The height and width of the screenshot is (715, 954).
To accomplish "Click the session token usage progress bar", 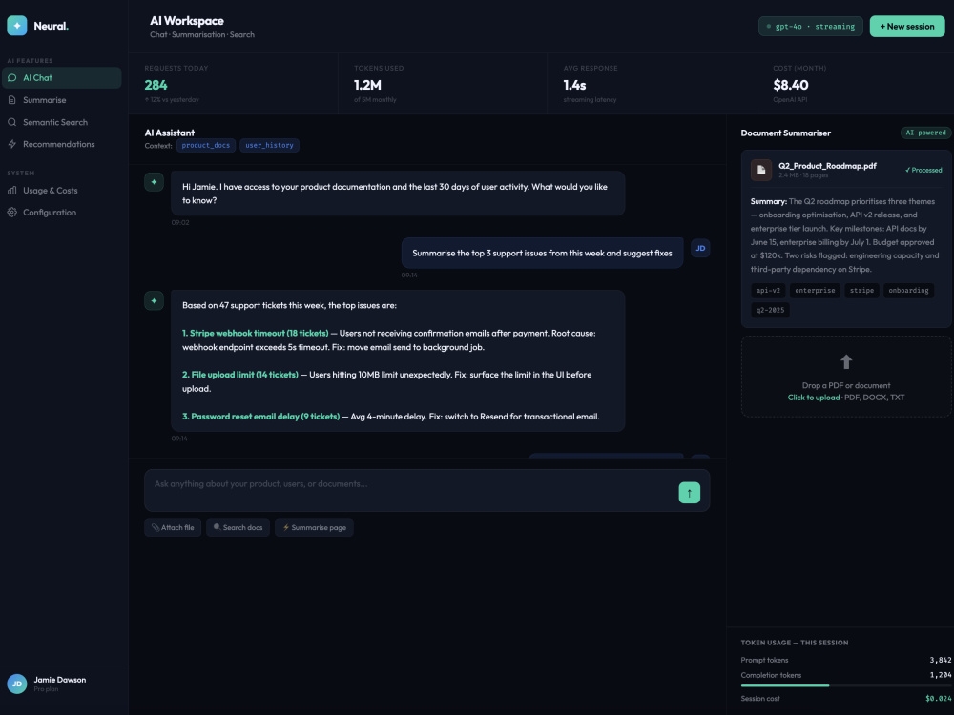I will tap(845, 685).
